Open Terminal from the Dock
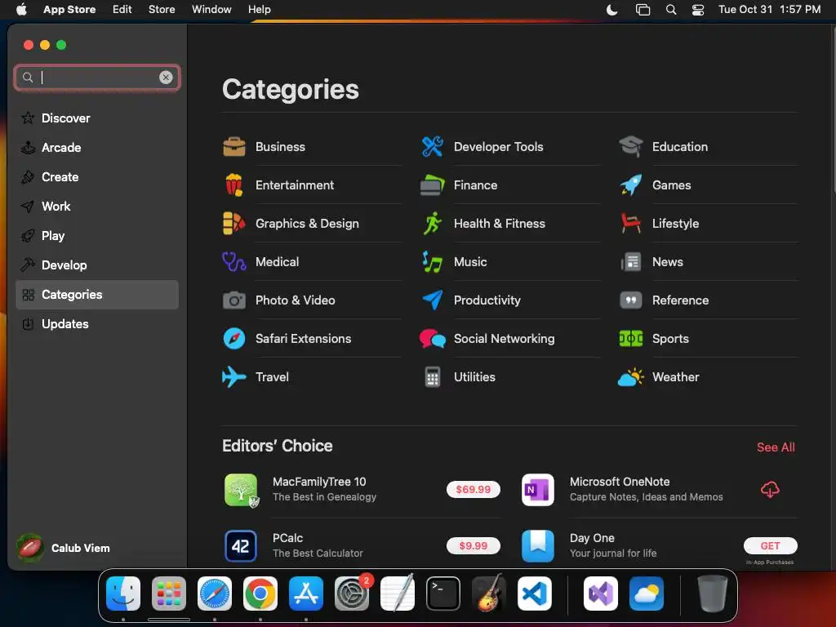This screenshot has width=836, height=627. (x=443, y=594)
